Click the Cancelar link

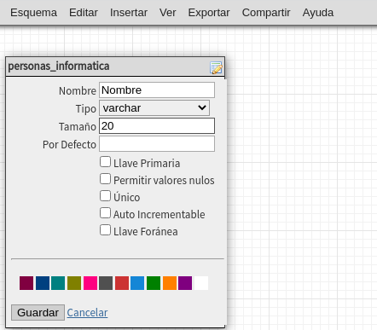[87, 313]
